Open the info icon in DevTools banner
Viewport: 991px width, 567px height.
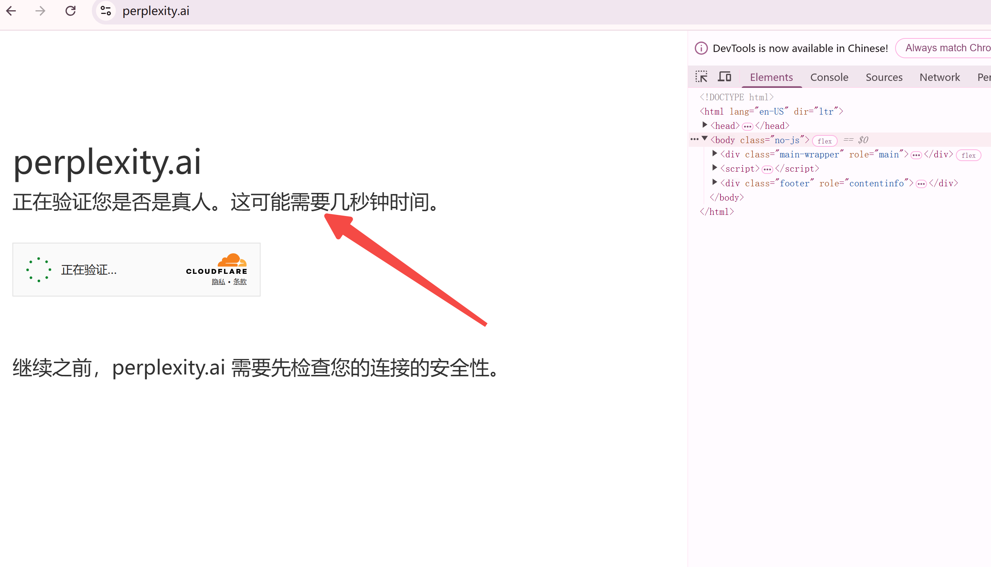(x=701, y=48)
